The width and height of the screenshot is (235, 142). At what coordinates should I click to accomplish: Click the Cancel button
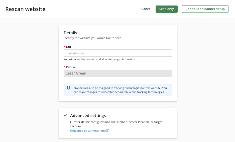click(x=146, y=9)
